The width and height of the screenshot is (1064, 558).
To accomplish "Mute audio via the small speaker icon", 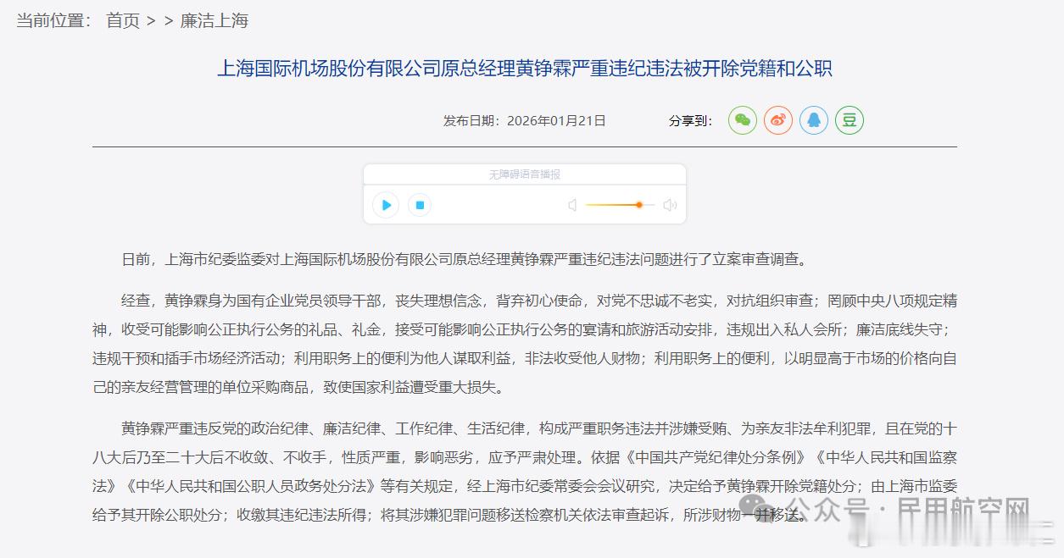I will point(572,205).
